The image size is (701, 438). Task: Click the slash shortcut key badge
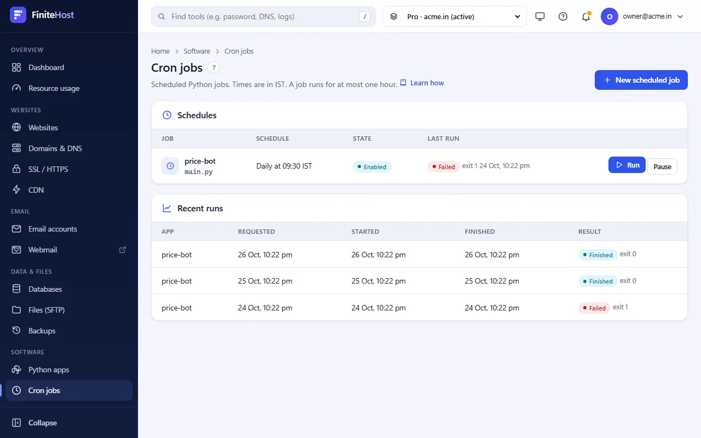pos(365,16)
